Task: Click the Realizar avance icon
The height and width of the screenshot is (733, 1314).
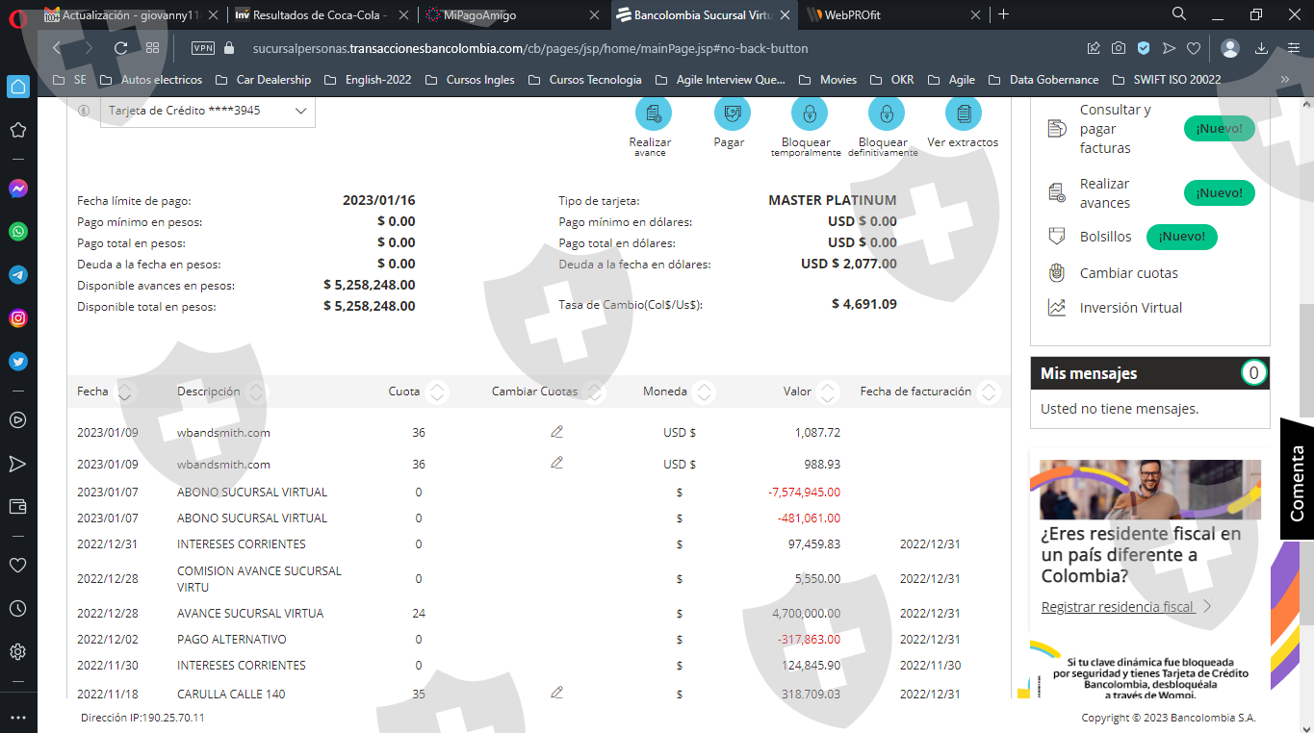Action: pos(653,114)
